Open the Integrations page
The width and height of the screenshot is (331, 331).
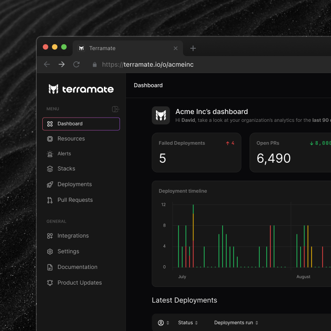(73, 236)
